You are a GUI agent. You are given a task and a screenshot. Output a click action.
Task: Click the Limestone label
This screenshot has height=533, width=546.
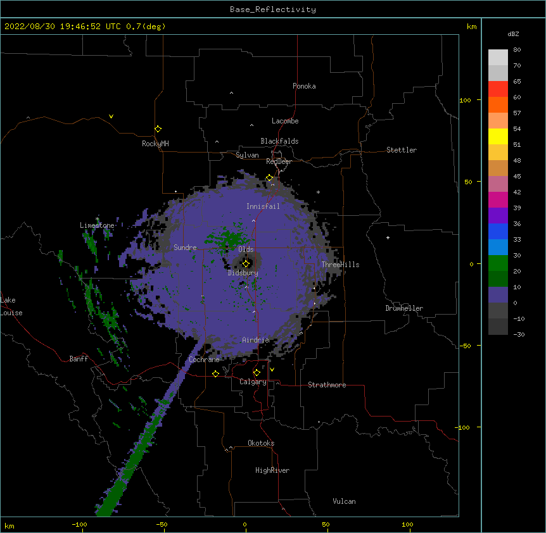[x=97, y=225]
